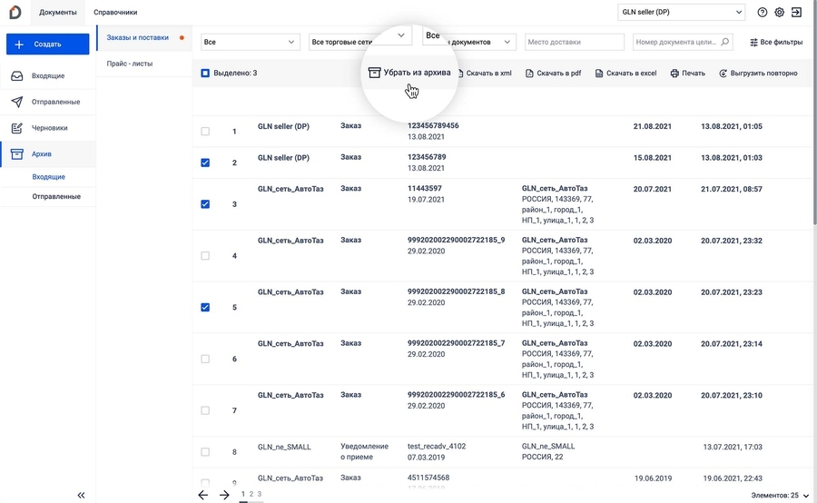Download selection as excel
This screenshot has width=817, height=503.
pos(625,74)
